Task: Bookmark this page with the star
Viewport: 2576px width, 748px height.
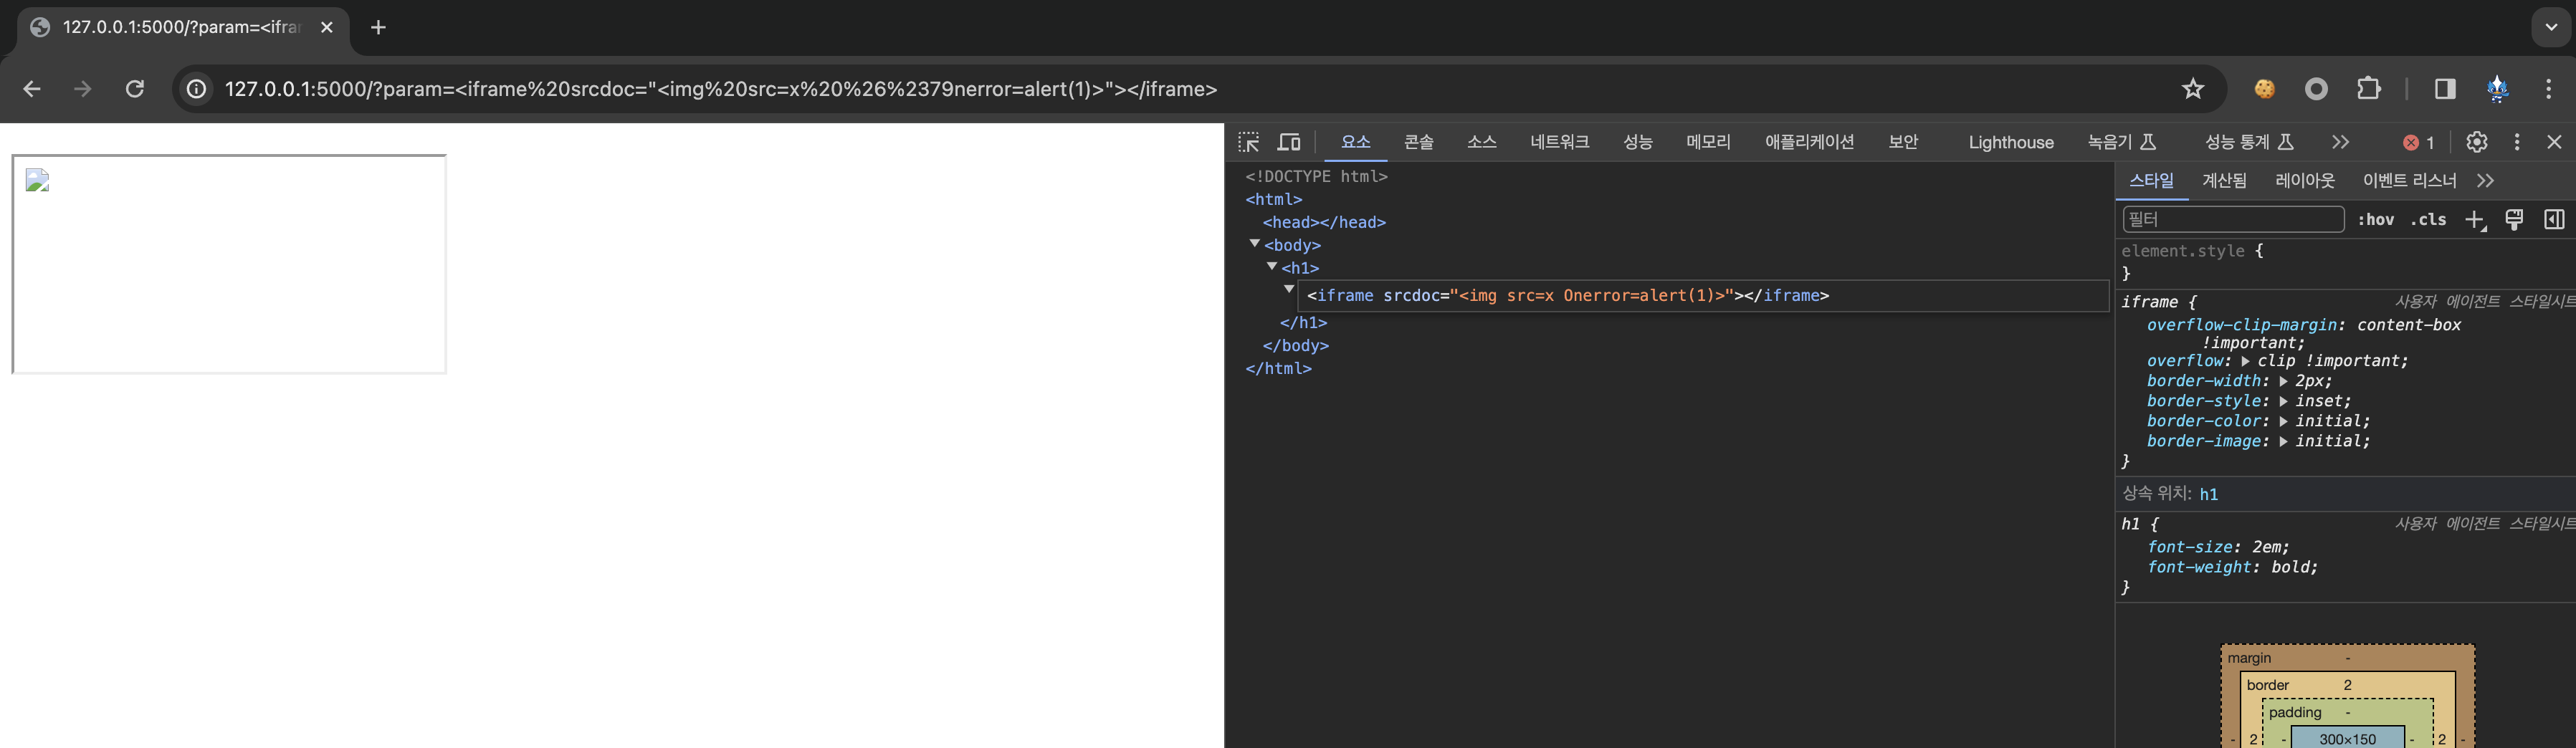Action: (x=2193, y=89)
